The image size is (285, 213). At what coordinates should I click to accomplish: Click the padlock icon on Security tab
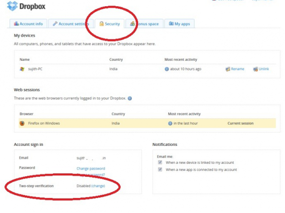pyautogui.click(x=101, y=24)
